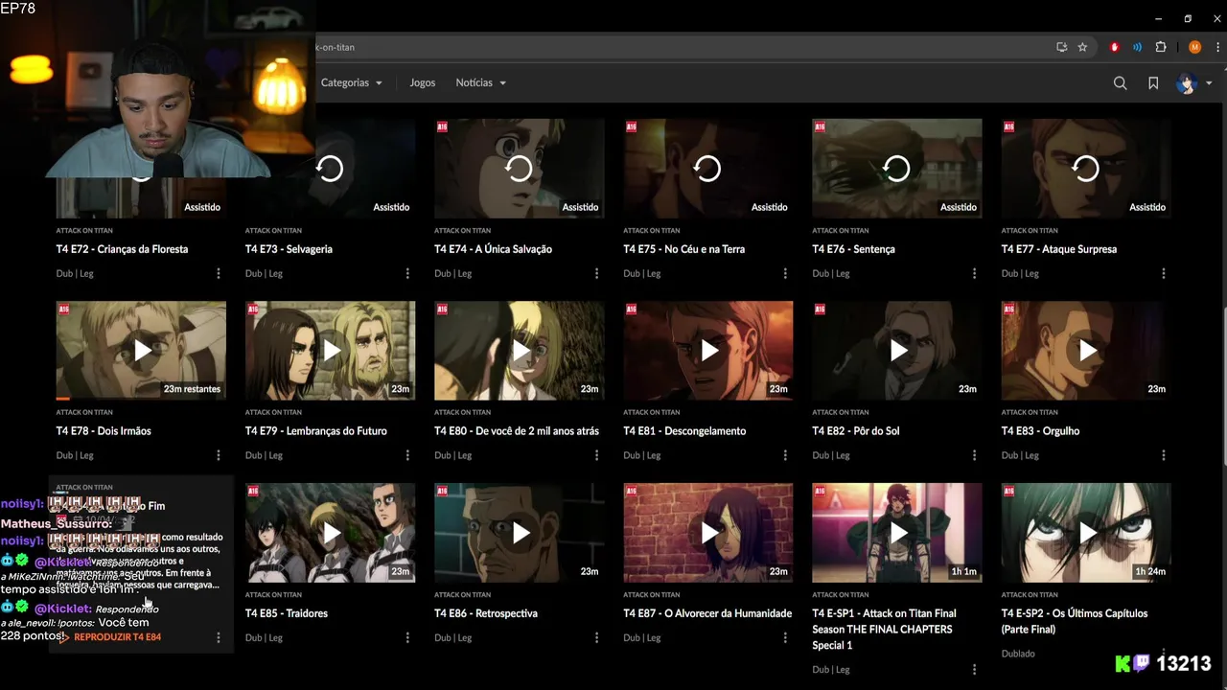This screenshot has height=690, width=1227.
Task: Replay episode T4 E74 A Única Salvação
Action: tap(519, 169)
